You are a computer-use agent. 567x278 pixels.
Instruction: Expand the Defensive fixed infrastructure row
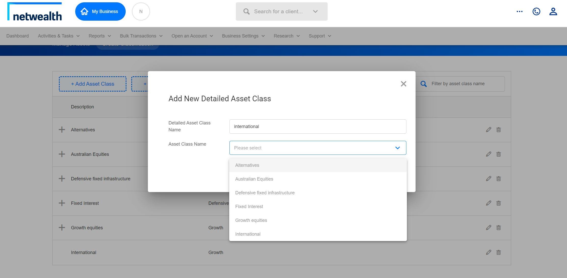pos(62,179)
